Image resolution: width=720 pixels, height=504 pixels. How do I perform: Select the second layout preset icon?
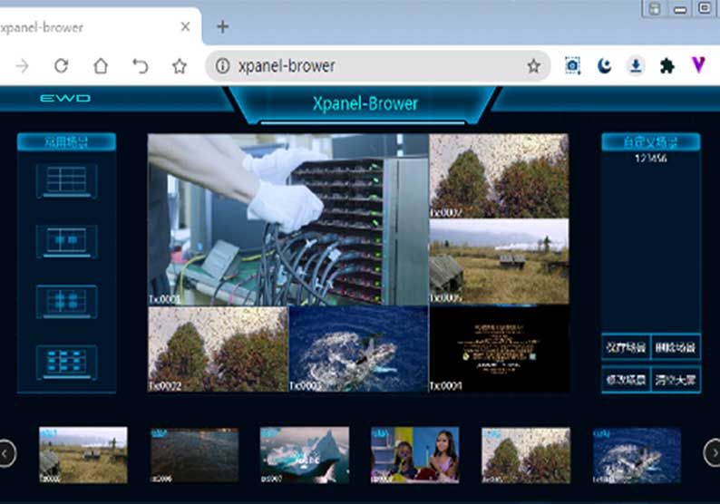66,240
